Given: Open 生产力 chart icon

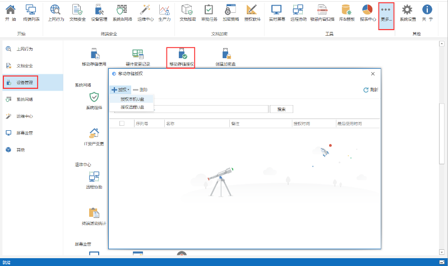Looking at the screenshot, I should coord(165,13).
